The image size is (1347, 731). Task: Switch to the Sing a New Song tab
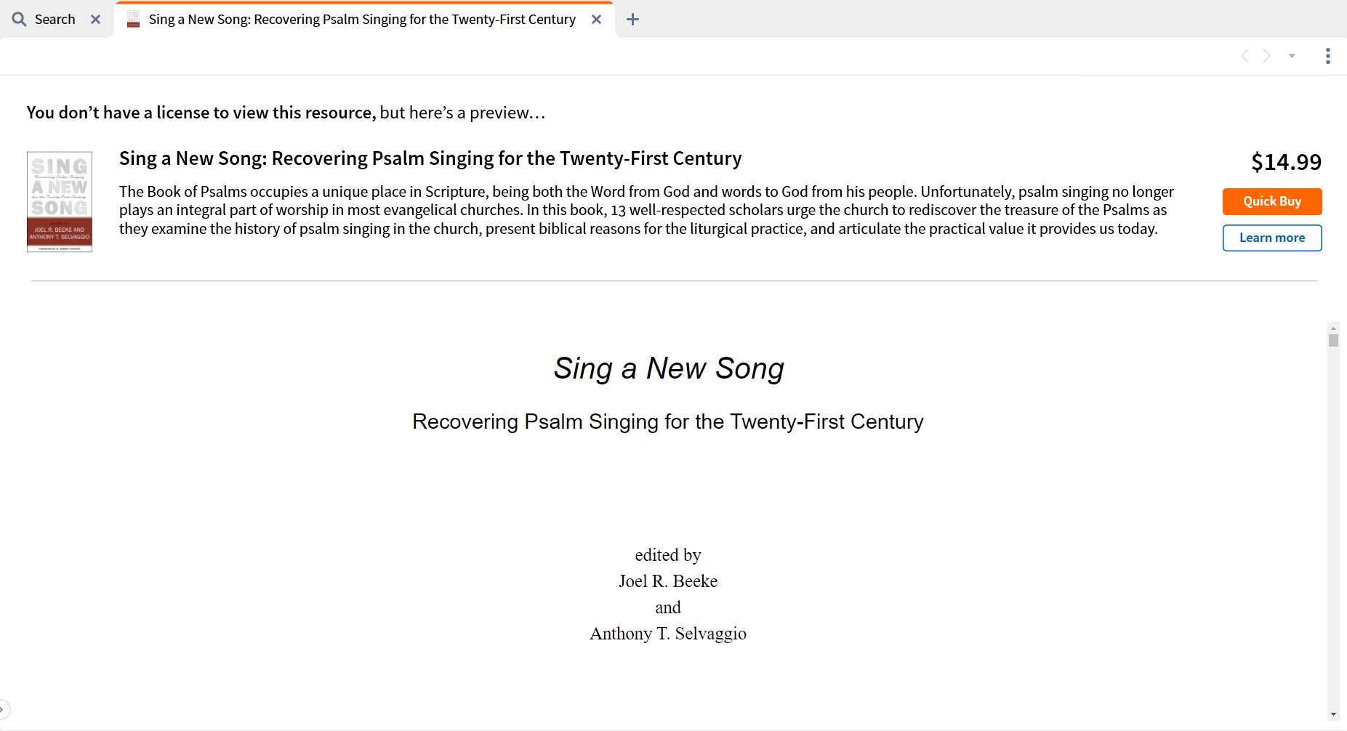pos(362,20)
